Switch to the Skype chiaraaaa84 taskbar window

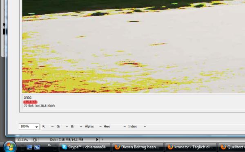click(85, 147)
